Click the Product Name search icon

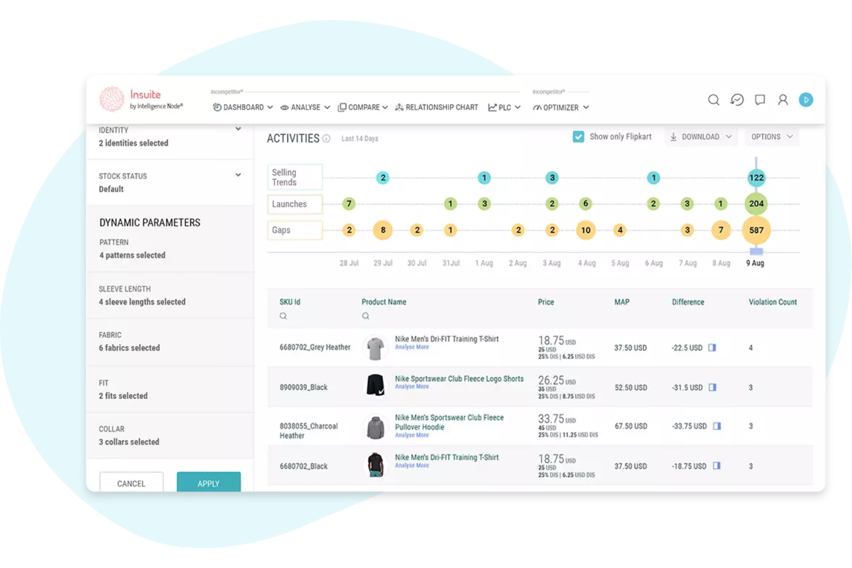pos(366,316)
